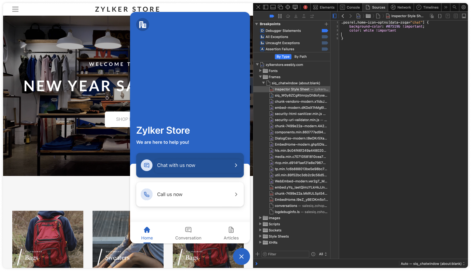Image resolution: width=471 pixels, height=271 pixels.
Task: Expand the Style Sheets folder
Action: tap(260, 236)
